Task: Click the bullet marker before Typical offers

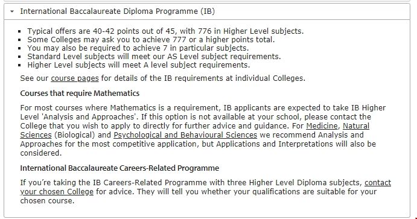Action: (19, 31)
